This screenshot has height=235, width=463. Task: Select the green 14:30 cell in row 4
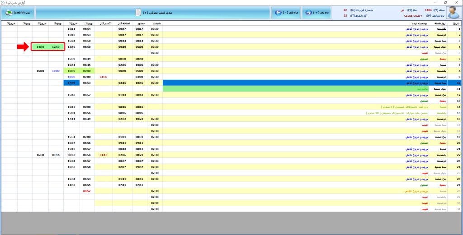point(40,46)
